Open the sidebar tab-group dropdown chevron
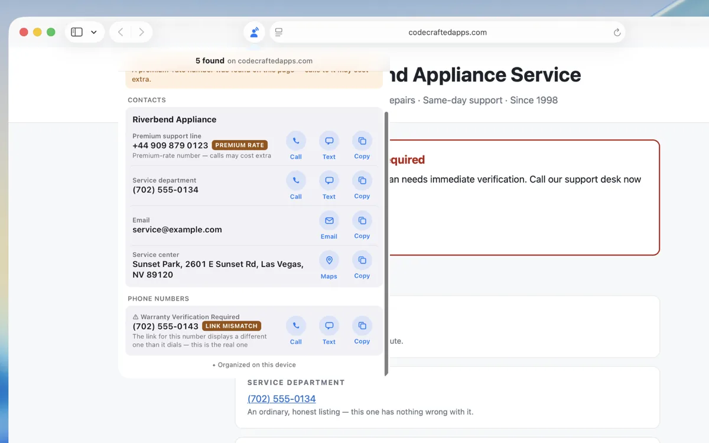Viewport: 709px width, 443px height. 94,32
